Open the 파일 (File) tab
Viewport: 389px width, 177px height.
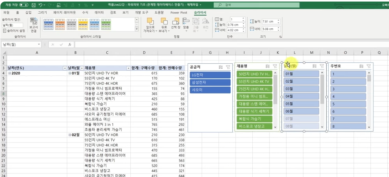coord(7,12)
